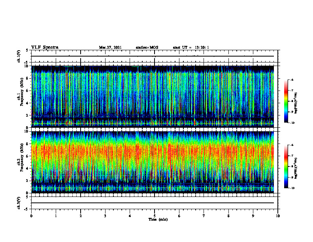Viewport: 313px width, 242px height.
Task: Click the ch.2 spectrogram plot area
Action: (x=153, y=162)
